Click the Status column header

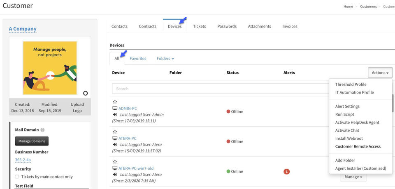coord(232,73)
